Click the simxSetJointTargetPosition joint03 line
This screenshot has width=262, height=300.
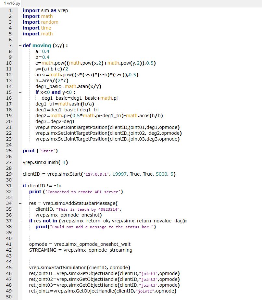pos(107,139)
